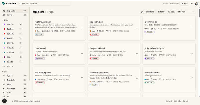Viewport: 200px width, 105px height.
Task: Click the code icon next to TypeScript
Action: 4,80
